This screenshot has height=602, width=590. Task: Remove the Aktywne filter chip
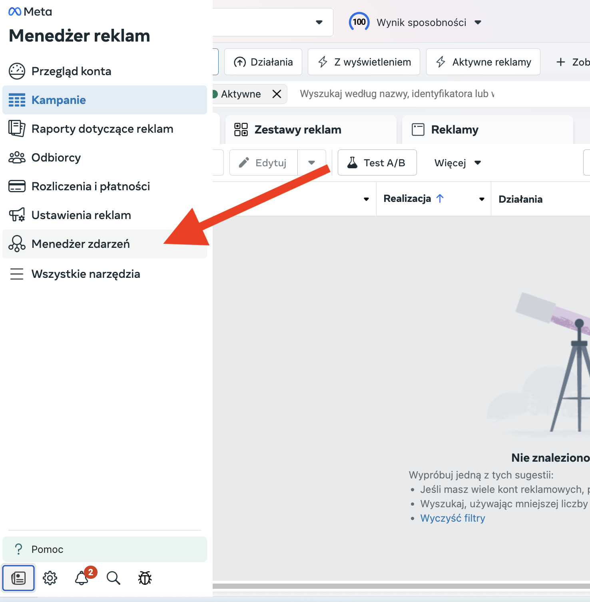277,94
